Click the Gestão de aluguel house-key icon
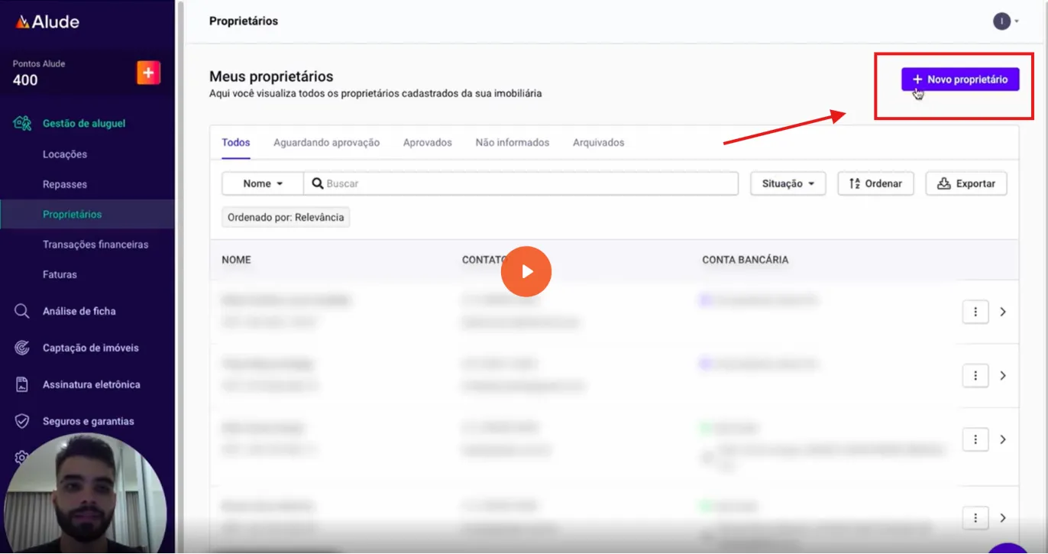Image resolution: width=1048 pixels, height=554 pixels. 22,123
